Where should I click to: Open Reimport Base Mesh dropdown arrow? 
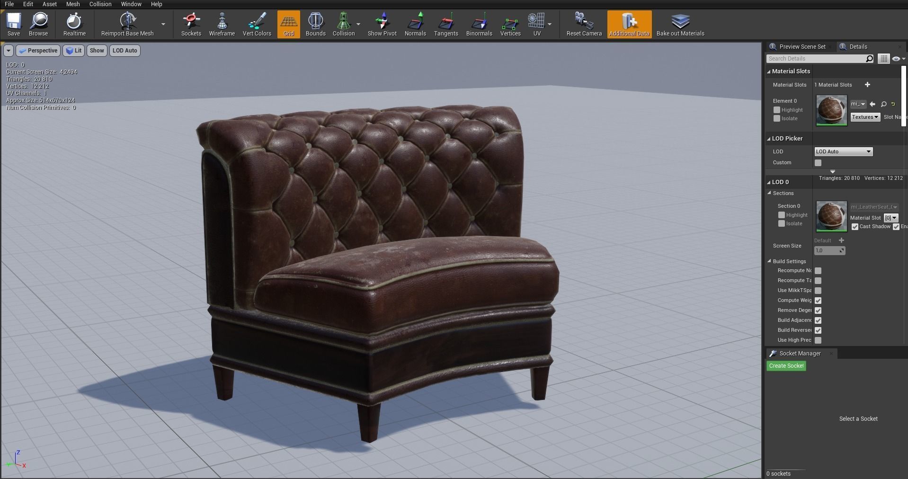point(163,24)
